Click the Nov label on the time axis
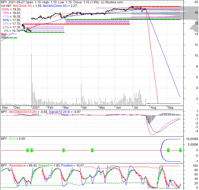The image size is (199, 190). point(5,108)
